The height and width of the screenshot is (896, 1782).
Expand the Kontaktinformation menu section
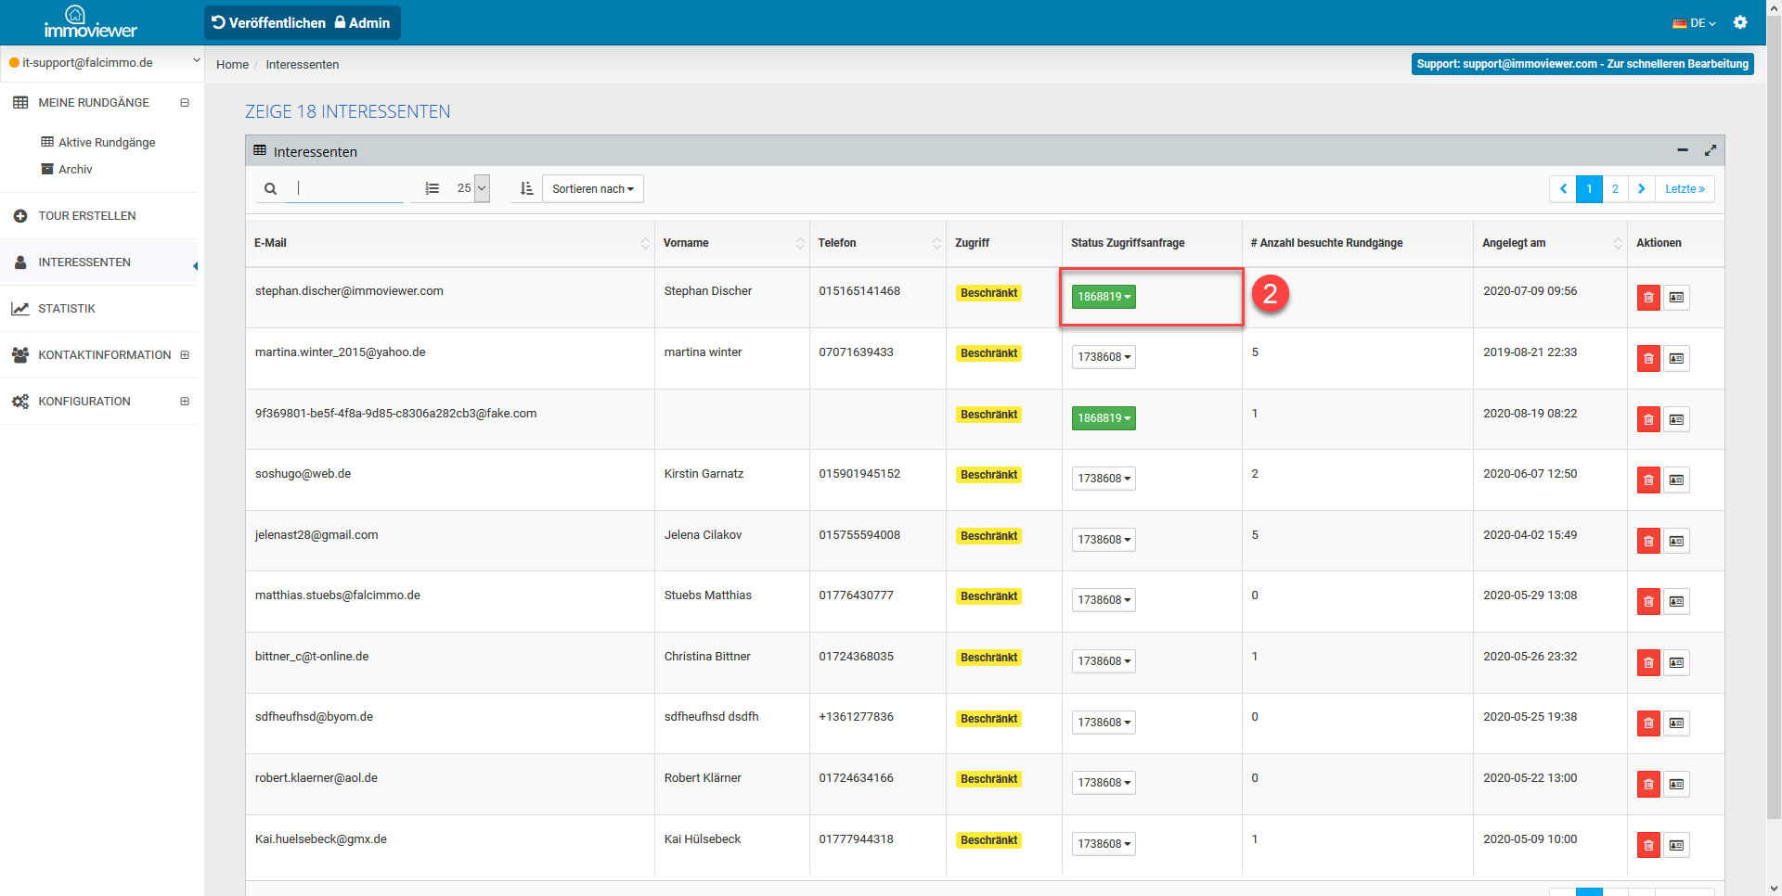pos(185,355)
